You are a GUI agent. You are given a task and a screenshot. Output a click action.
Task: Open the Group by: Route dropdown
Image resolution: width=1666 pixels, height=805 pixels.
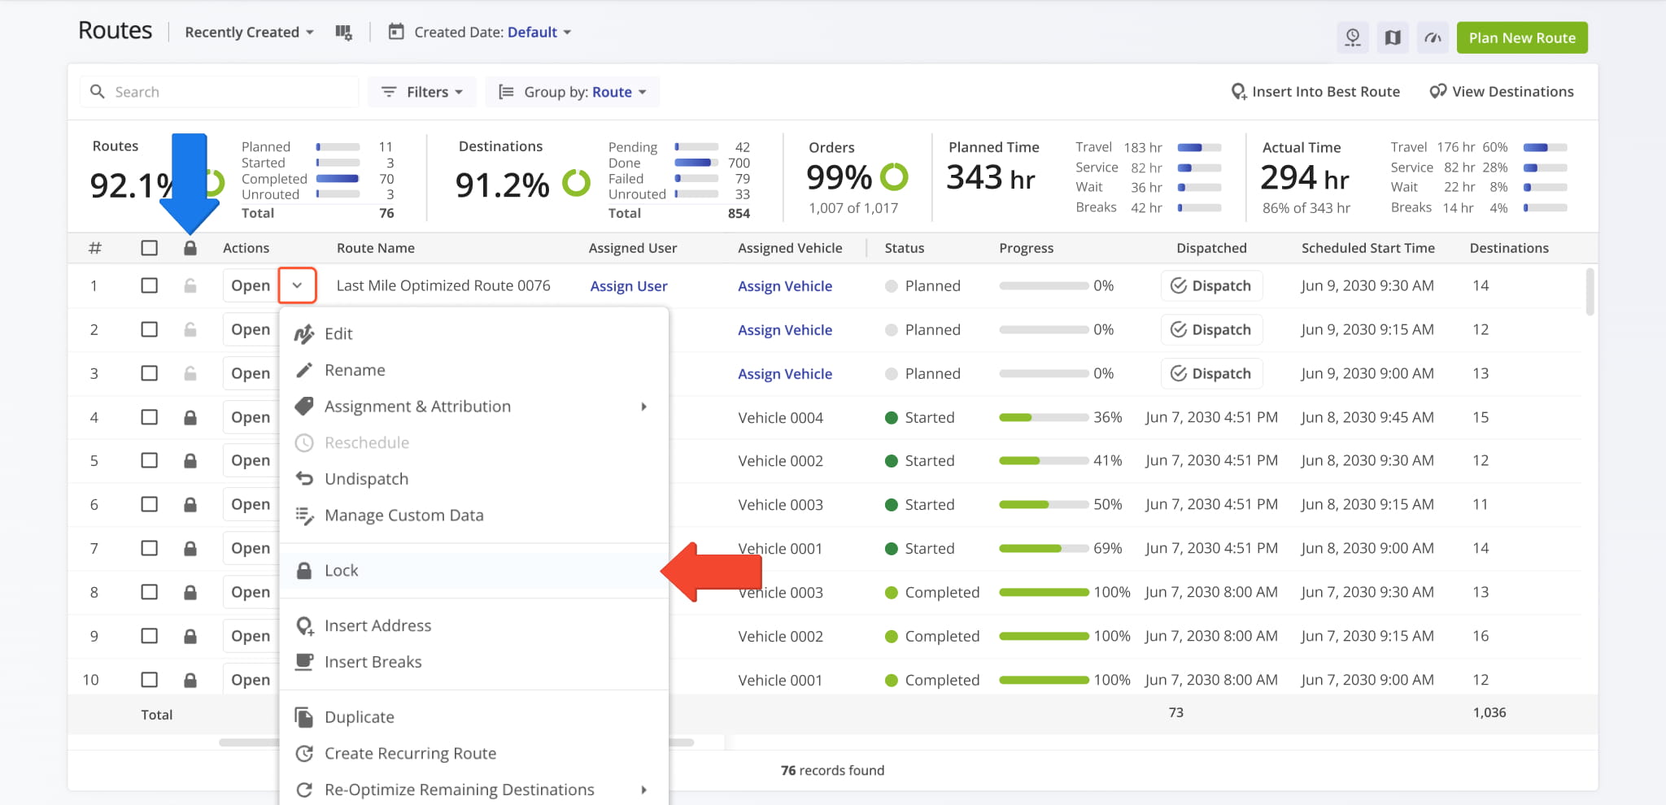coord(573,92)
